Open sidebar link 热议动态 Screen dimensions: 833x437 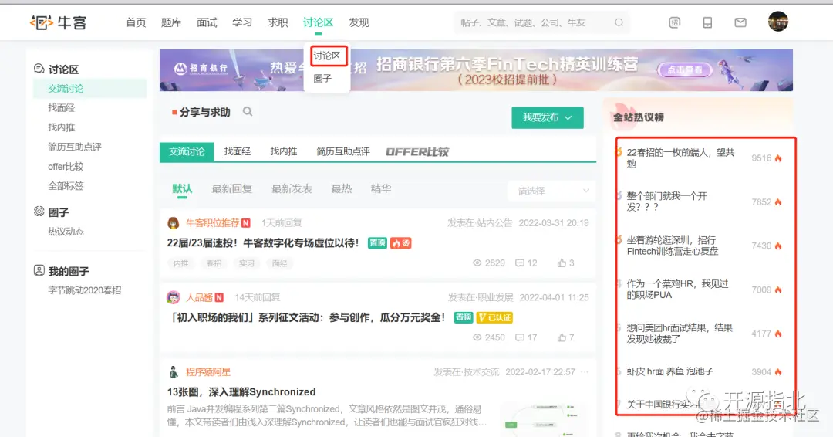[x=66, y=232]
